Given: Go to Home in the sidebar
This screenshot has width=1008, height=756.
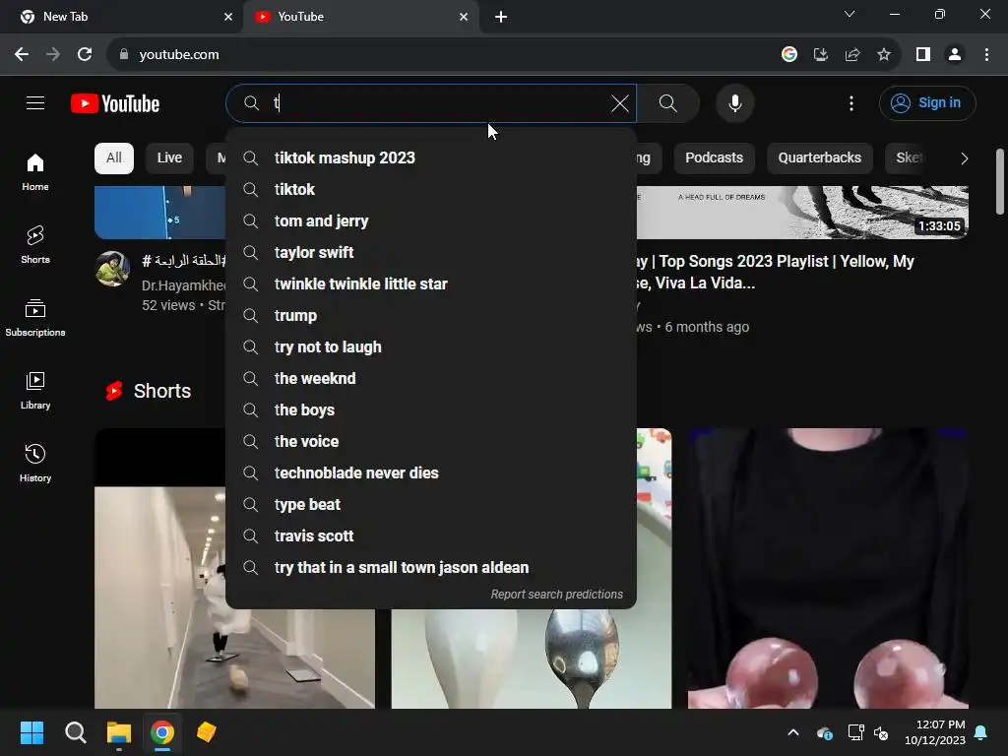Looking at the screenshot, I should (35, 172).
